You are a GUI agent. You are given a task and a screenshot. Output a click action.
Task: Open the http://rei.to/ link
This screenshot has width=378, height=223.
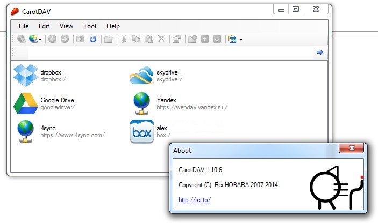[x=195, y=200]
